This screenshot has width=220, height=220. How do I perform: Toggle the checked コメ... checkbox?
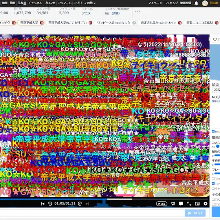tap(213, 183)
